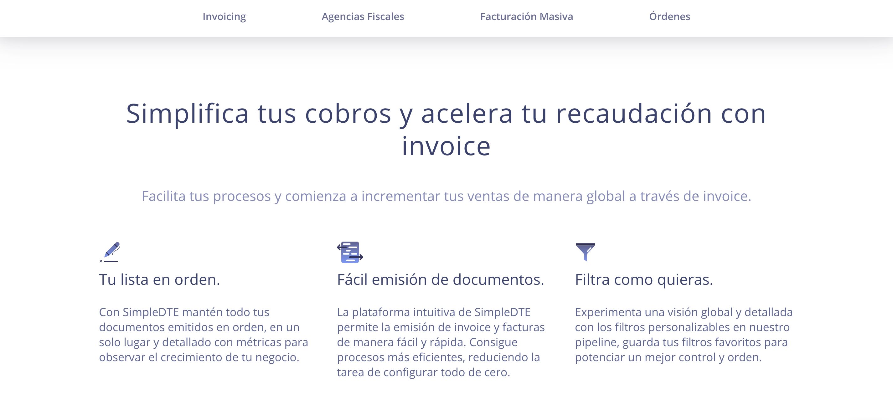Click 'Fácil emisión de documentos.' heading

point(440,279)
